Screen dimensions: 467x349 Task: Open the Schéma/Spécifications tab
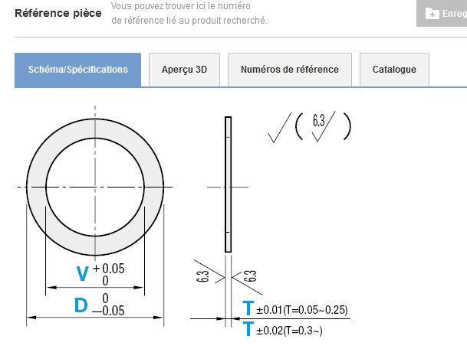pyautogui.click(x=78, y=70)
